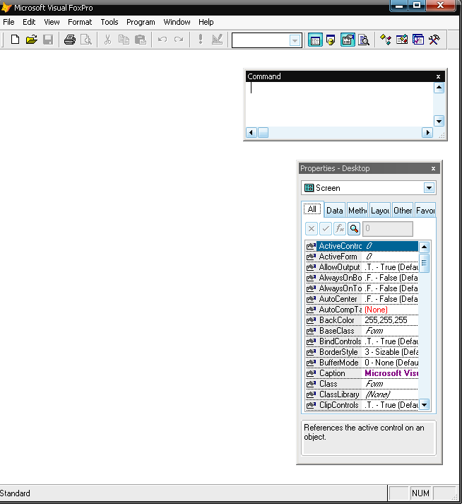The width and height of the screenshot is (462, 504).
Task: Switch to the Other tab
Action: tap(403, 211)
